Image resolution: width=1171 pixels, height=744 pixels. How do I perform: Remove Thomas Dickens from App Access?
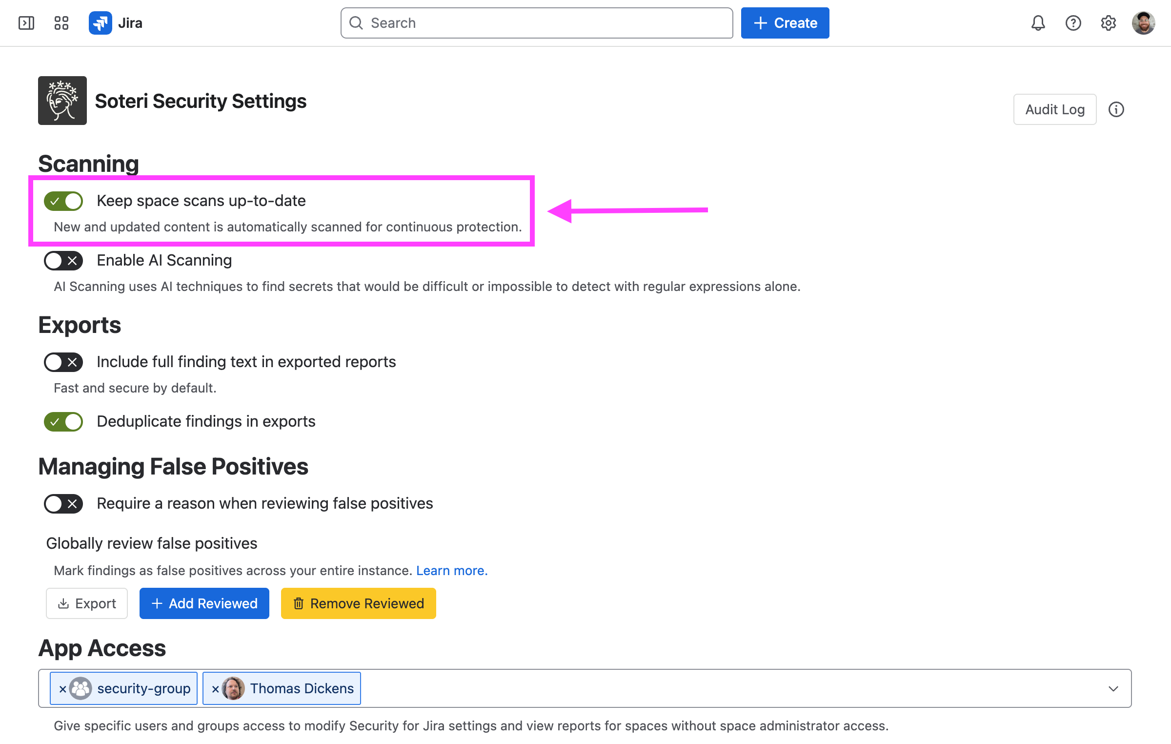coord(215,689)
